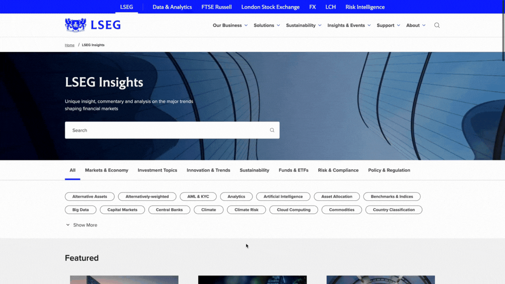The image size is (505, 284).
Task: Switch to the Policy & Regulation tab
Action: coord(389,170)
